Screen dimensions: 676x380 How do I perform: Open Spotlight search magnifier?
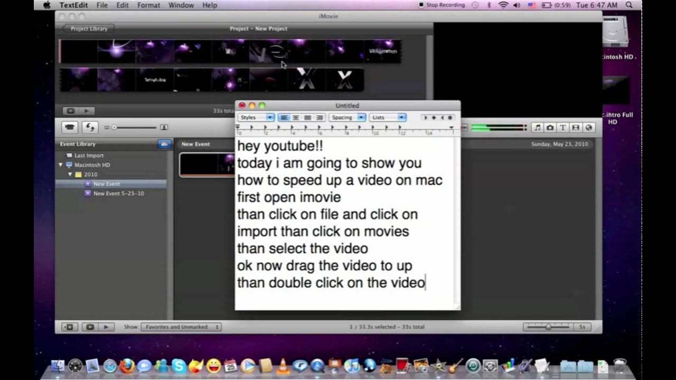(x=628, y=5)
